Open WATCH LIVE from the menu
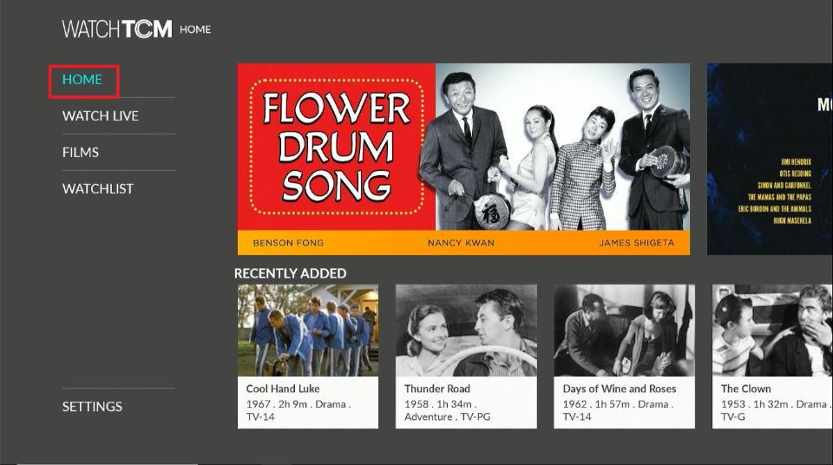833x465 pixels. click(101, 116)
